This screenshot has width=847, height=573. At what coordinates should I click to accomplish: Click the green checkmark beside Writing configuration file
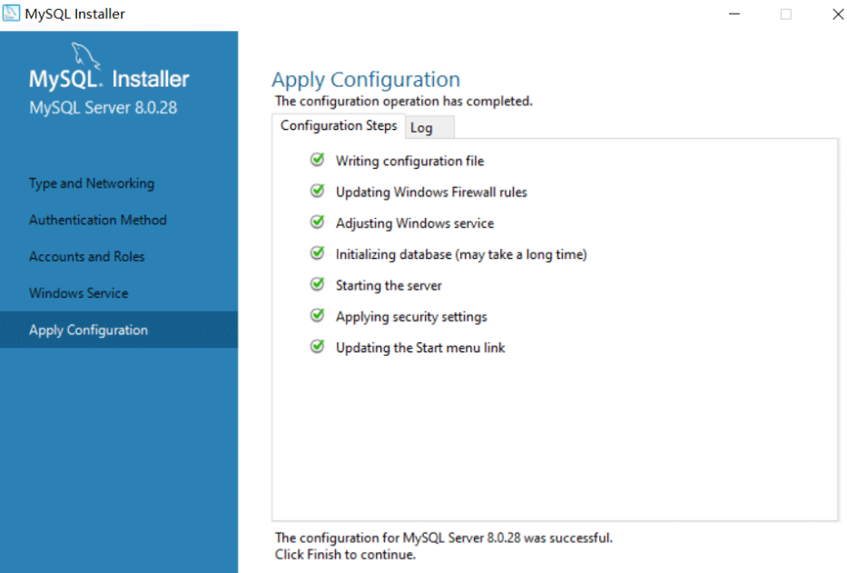pyautogui.click(x=317, y=161)
